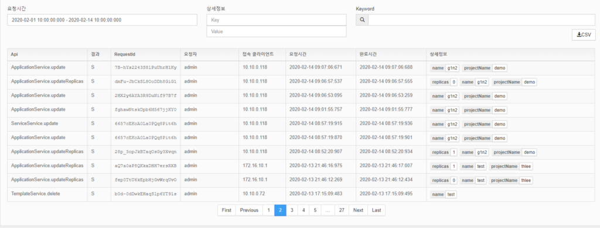Screen dimensions: 600x228
Task: Go to the First page
Action: 227,210
